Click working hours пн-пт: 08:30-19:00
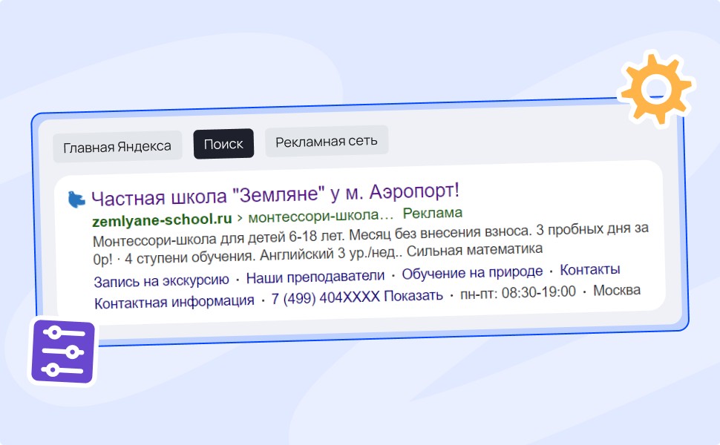 518,292
